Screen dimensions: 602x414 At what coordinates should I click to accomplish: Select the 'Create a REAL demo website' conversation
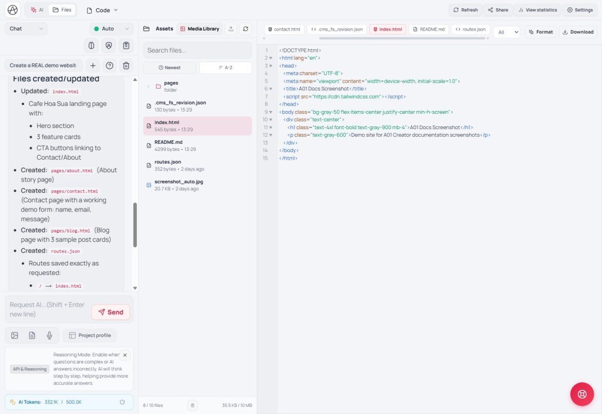[x=44, y=66]
